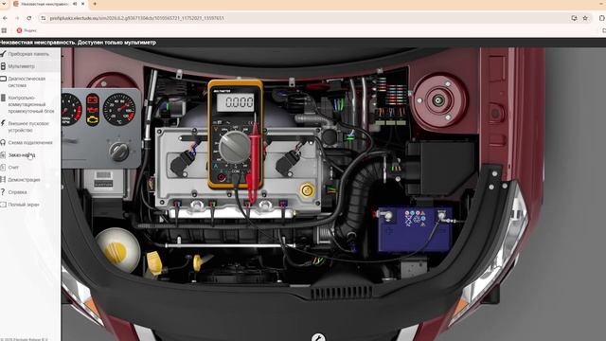
Task: Turn the ignition key switch on panel
Action: 118,152
